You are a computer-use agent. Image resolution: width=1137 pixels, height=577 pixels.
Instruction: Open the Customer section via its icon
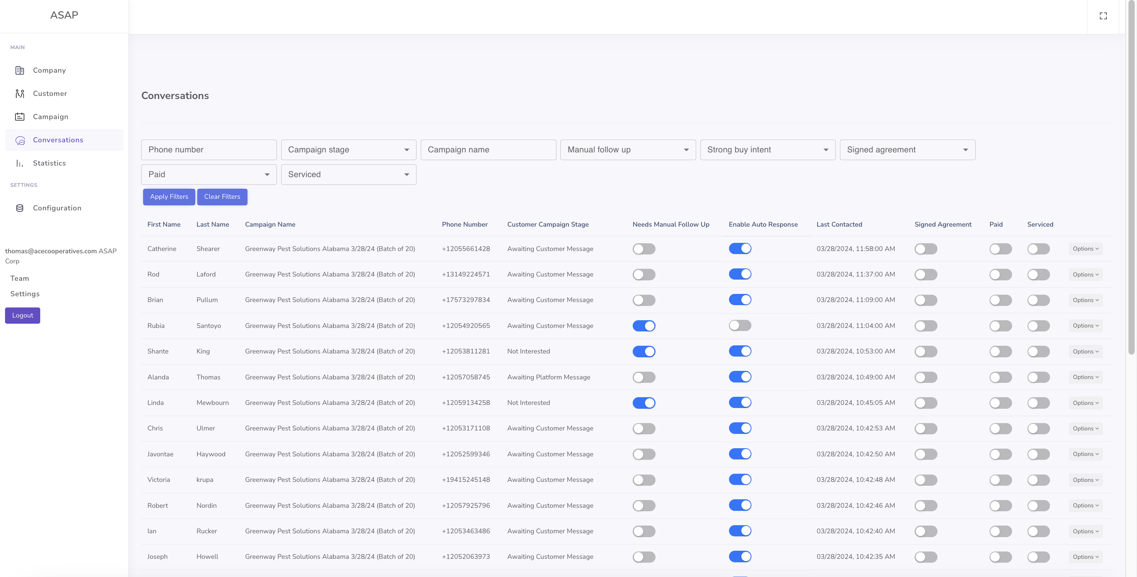20,93
